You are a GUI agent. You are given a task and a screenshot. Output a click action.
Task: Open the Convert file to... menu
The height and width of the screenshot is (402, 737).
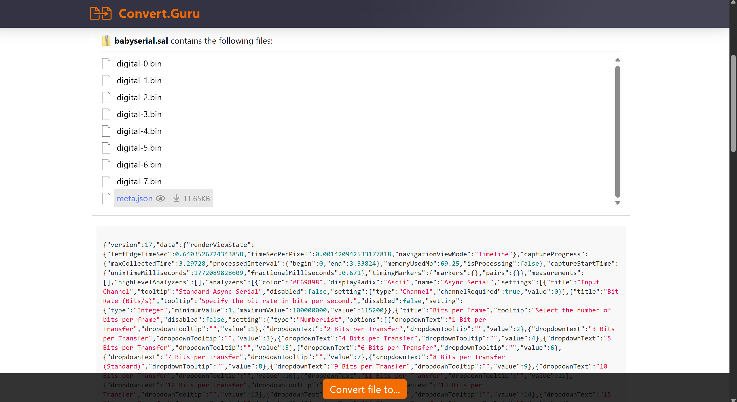(x=364, y=389)
